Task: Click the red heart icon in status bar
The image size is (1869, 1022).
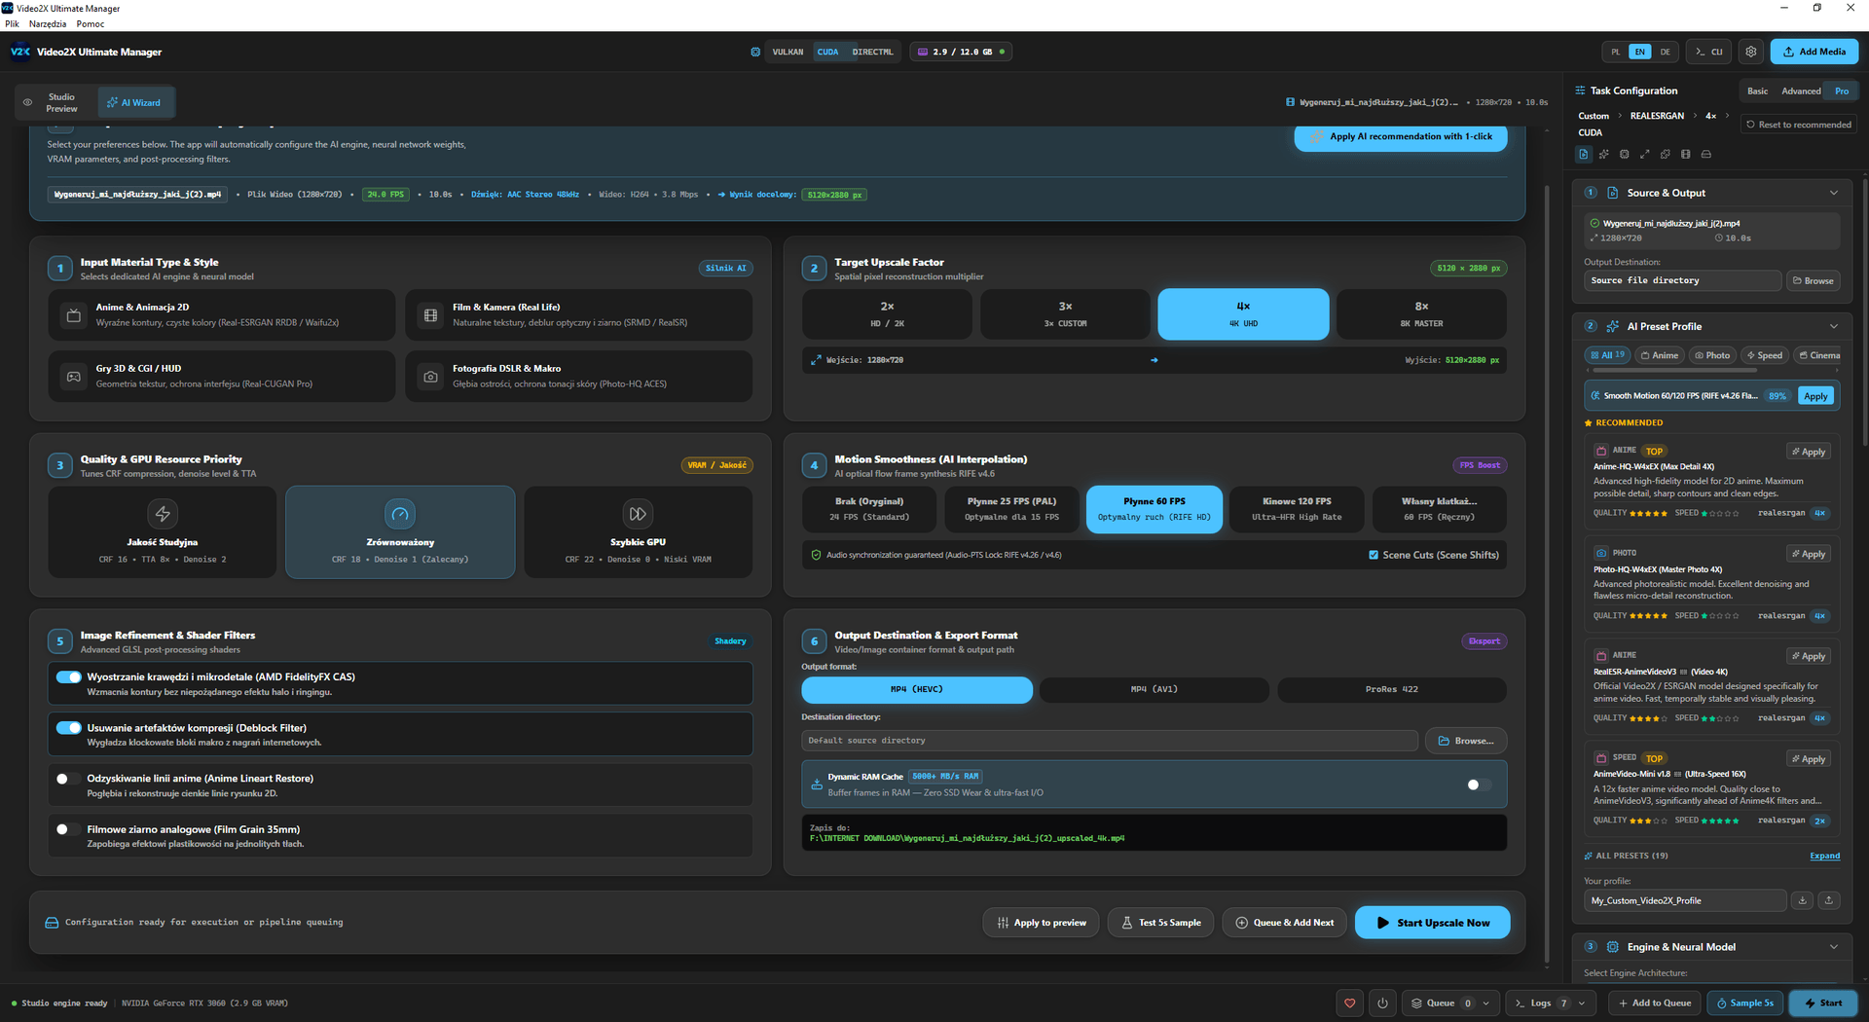Action: click(x=1349, y=1003)
